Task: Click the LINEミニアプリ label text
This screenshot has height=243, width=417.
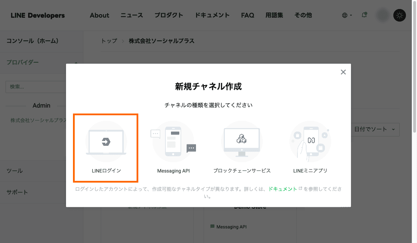Action: [x=310, y=171]
